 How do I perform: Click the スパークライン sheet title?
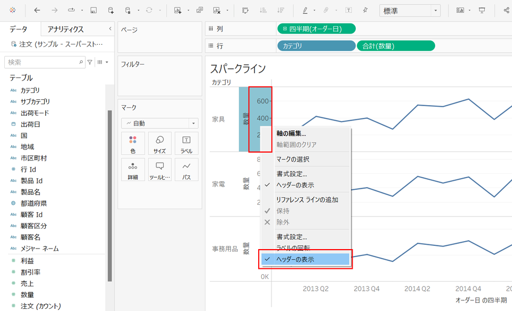[238, 69]
